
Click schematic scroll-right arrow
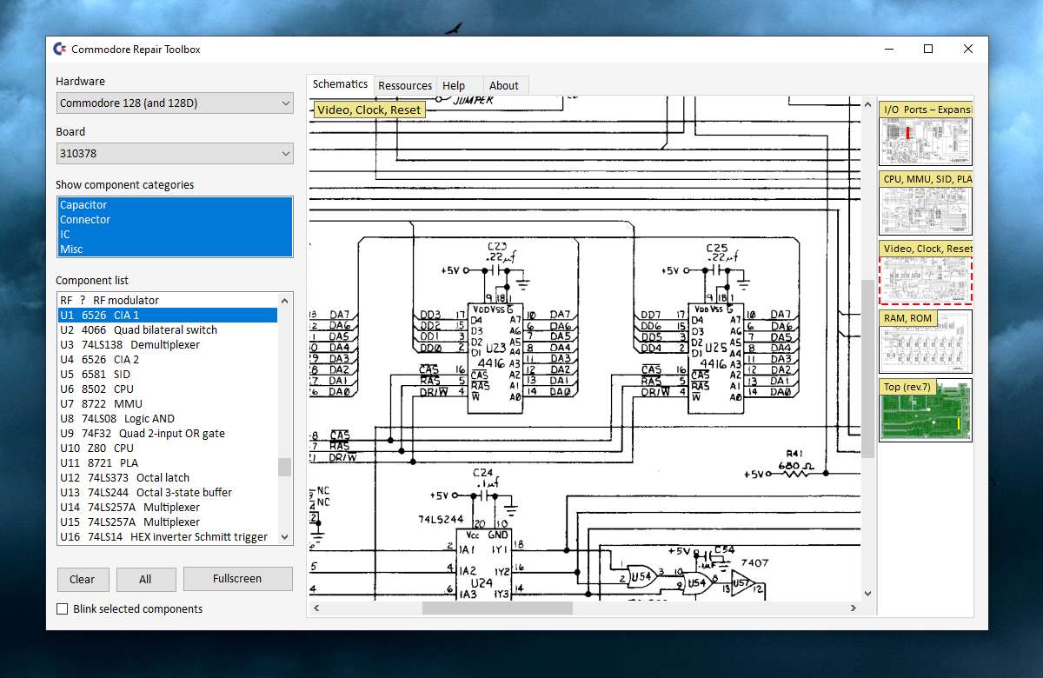[853, 608]
